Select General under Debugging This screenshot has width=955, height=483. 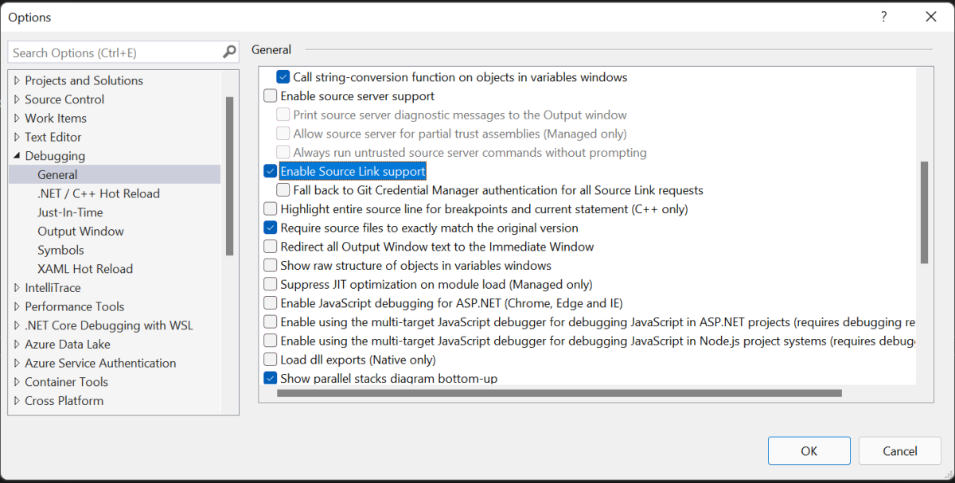(x=57, y=174)
